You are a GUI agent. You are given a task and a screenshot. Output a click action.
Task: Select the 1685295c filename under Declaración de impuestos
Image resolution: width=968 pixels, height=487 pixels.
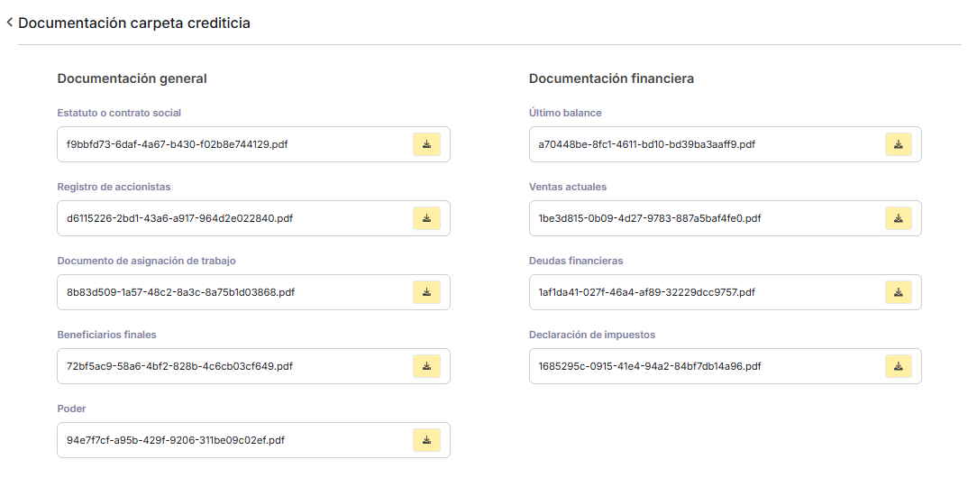(x=649, y=366)
